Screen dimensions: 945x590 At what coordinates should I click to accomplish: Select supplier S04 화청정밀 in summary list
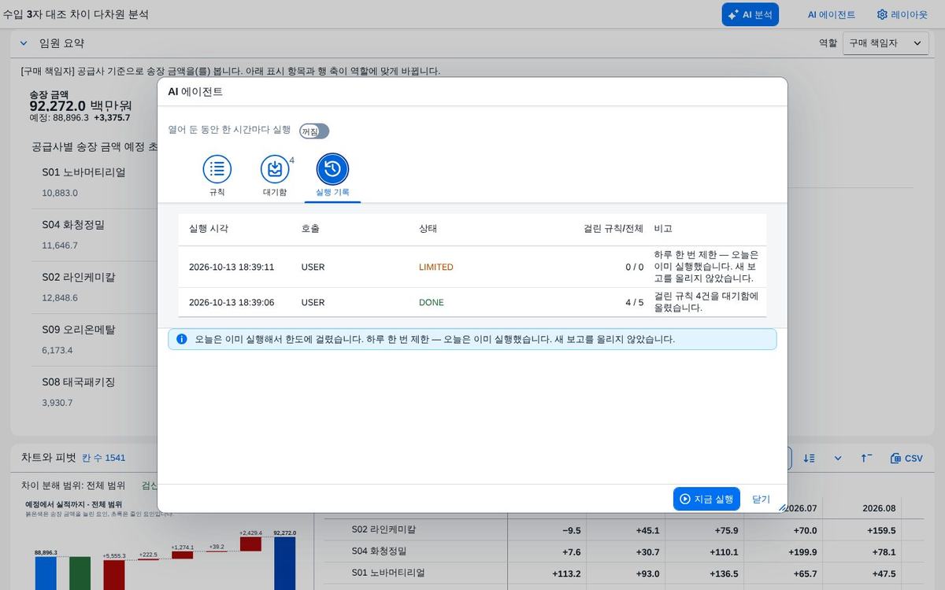(73, 224)
